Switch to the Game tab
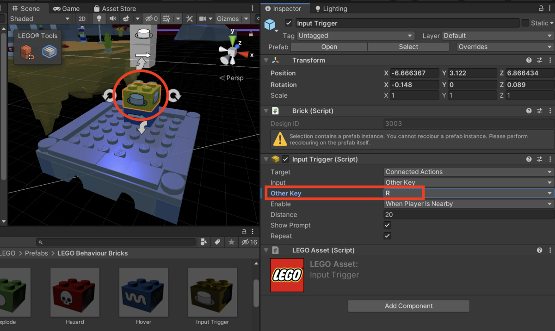This screenshot has width=555, height=331. 66,8
